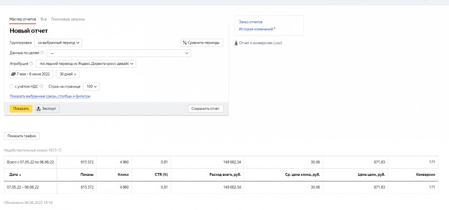449x210 pixels.
Task: Click the download icon for the conversions report
Action: coord(236,43)
